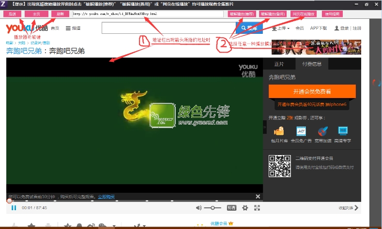Click the 注册 register link
The height and width of the screenshot is (229, 382).
pyautogui.click(x=357, y=28)
